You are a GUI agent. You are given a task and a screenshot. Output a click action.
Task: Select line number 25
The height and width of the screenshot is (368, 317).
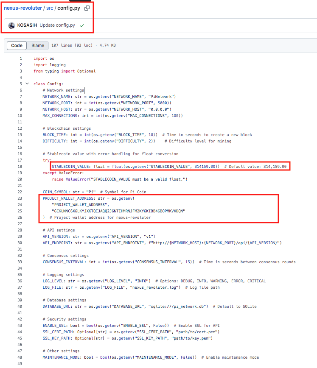coord(20,211)
